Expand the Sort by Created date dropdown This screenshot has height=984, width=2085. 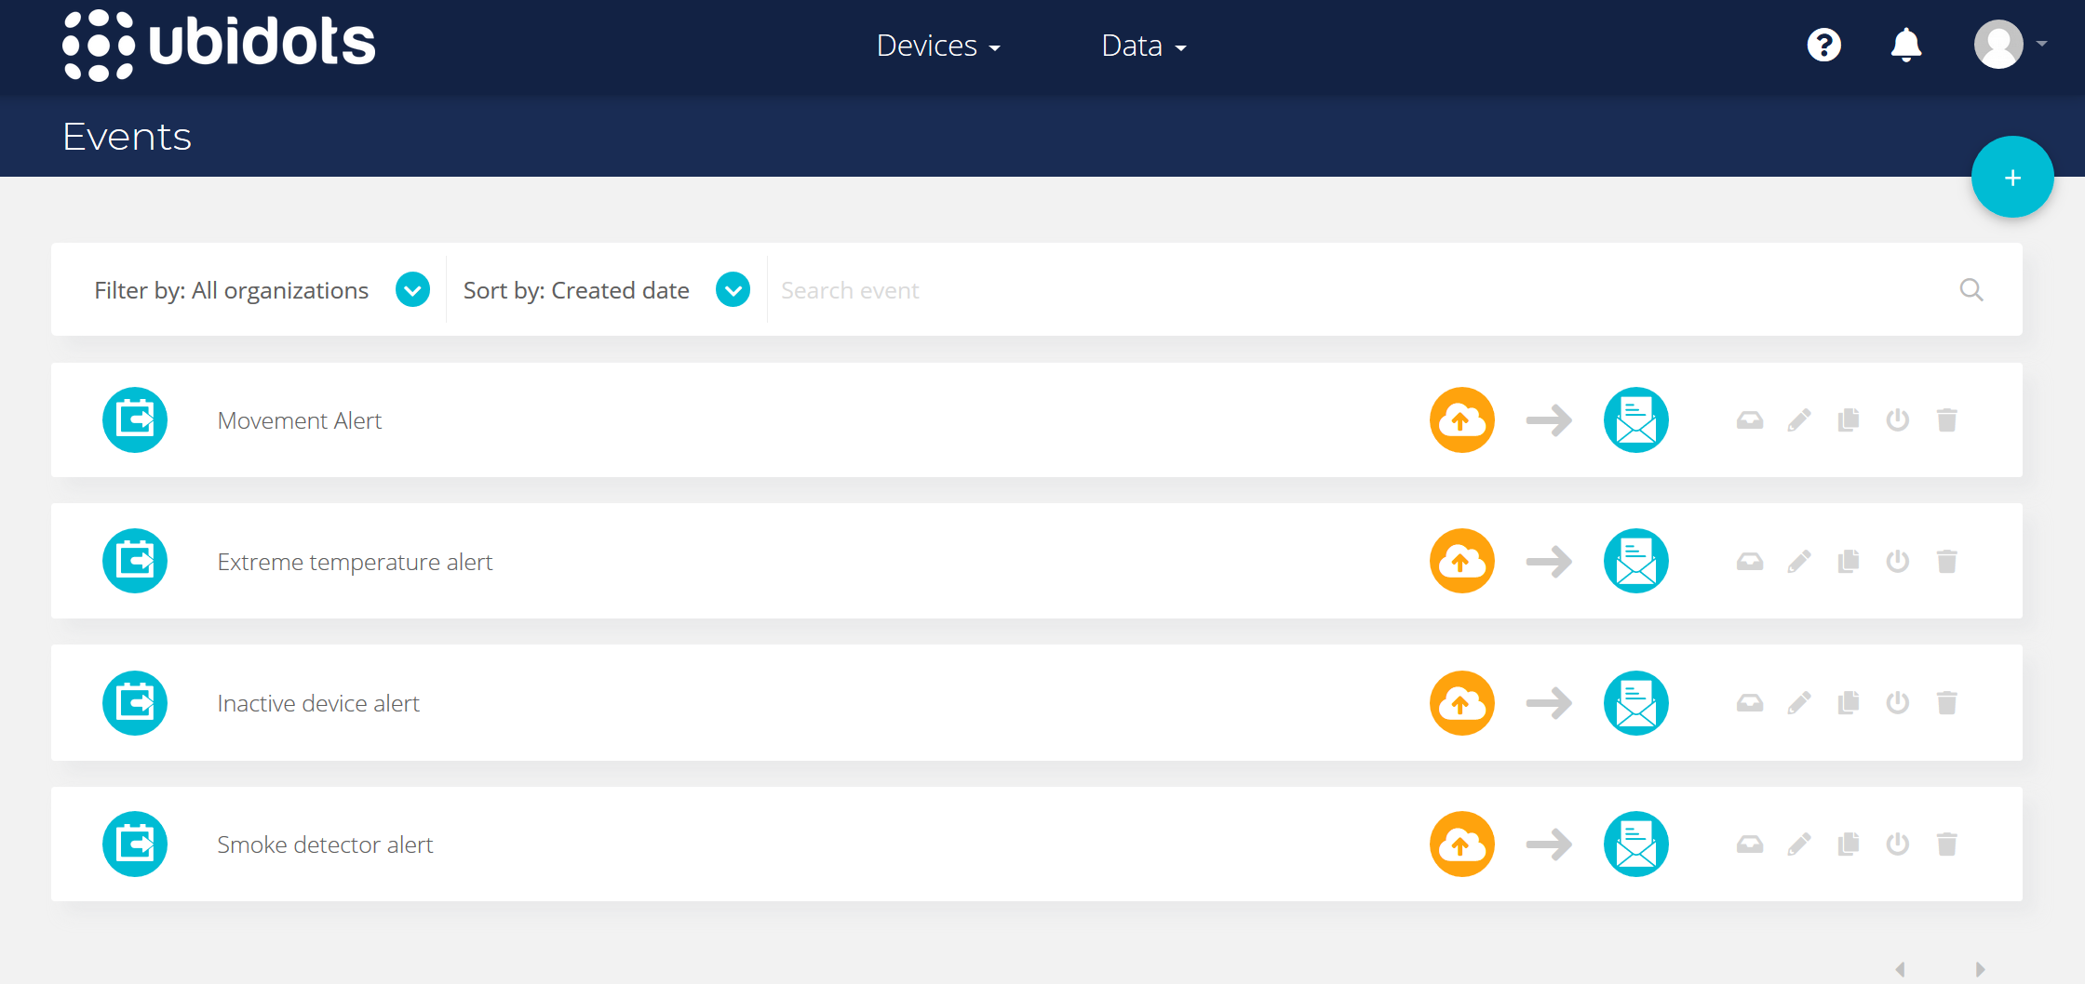(733, 290)
